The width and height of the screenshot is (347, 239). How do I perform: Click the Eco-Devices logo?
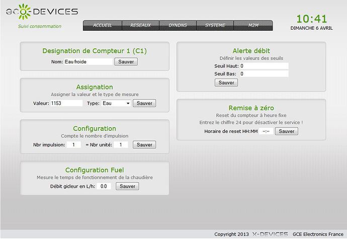tap(42, 12)
